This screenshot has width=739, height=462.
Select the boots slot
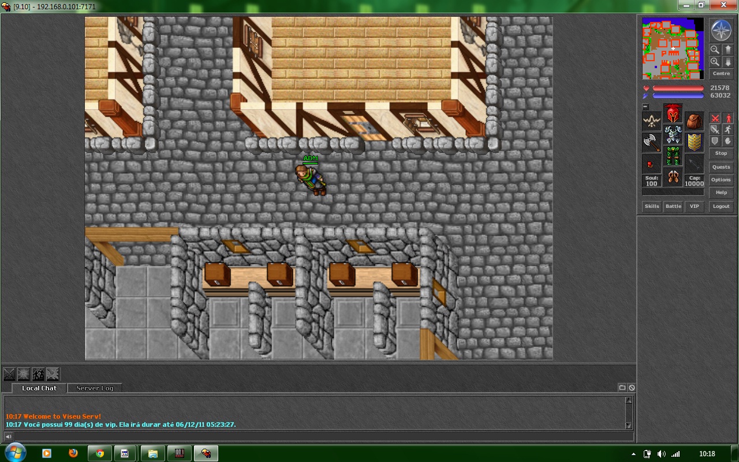click(x=673, y=177)
